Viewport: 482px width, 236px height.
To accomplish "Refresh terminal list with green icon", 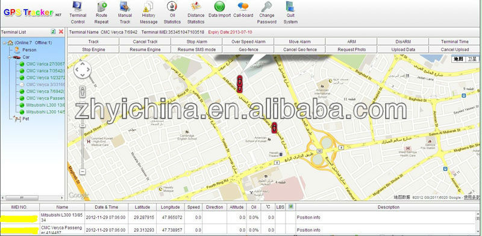I will (x=53, y=32).
